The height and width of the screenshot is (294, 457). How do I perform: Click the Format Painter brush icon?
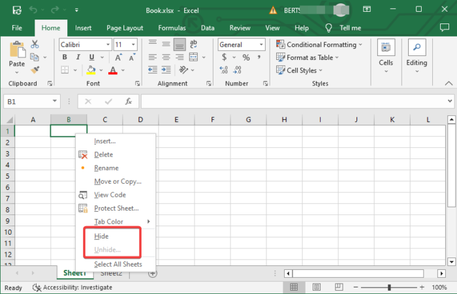pyautogui.click(x=35, y=69)
